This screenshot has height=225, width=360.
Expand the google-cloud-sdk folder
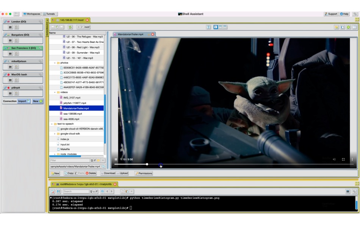tap(55, 134)
